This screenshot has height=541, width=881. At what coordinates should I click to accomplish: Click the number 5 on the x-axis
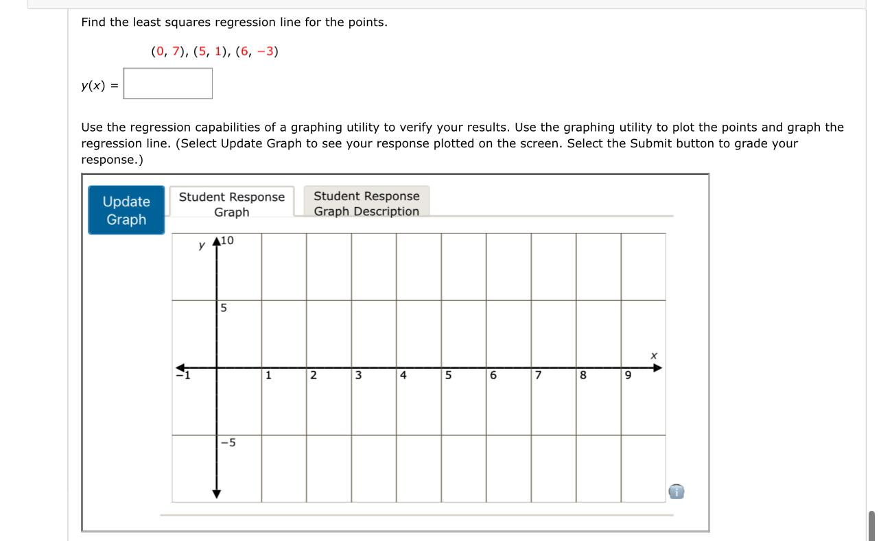(447, 376)
